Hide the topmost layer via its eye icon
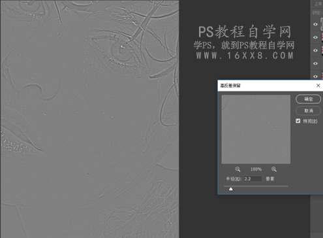 click(x=315, y=24)
